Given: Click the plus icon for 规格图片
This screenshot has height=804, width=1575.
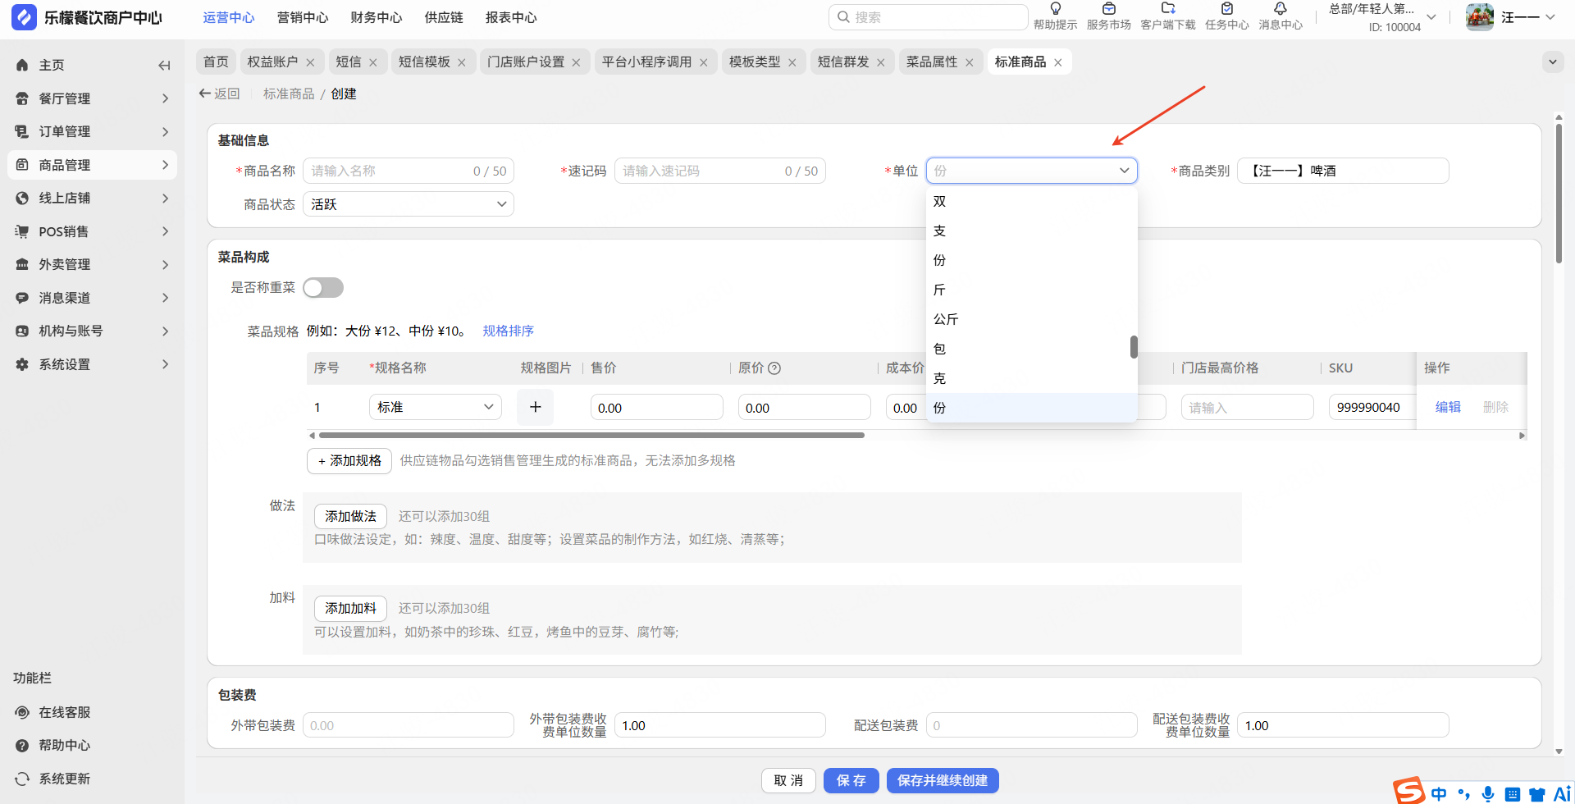Looking at the screenshot, I should click(535, 407).
